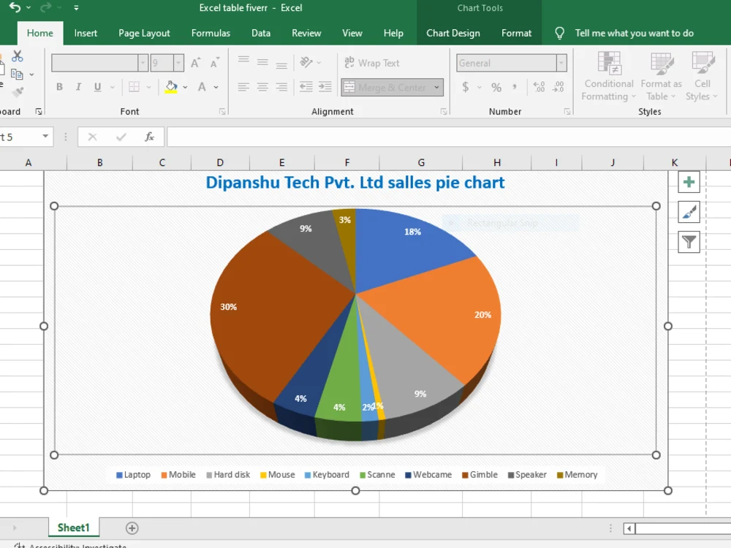Toggle Wrap Text

tap(371, 62)
